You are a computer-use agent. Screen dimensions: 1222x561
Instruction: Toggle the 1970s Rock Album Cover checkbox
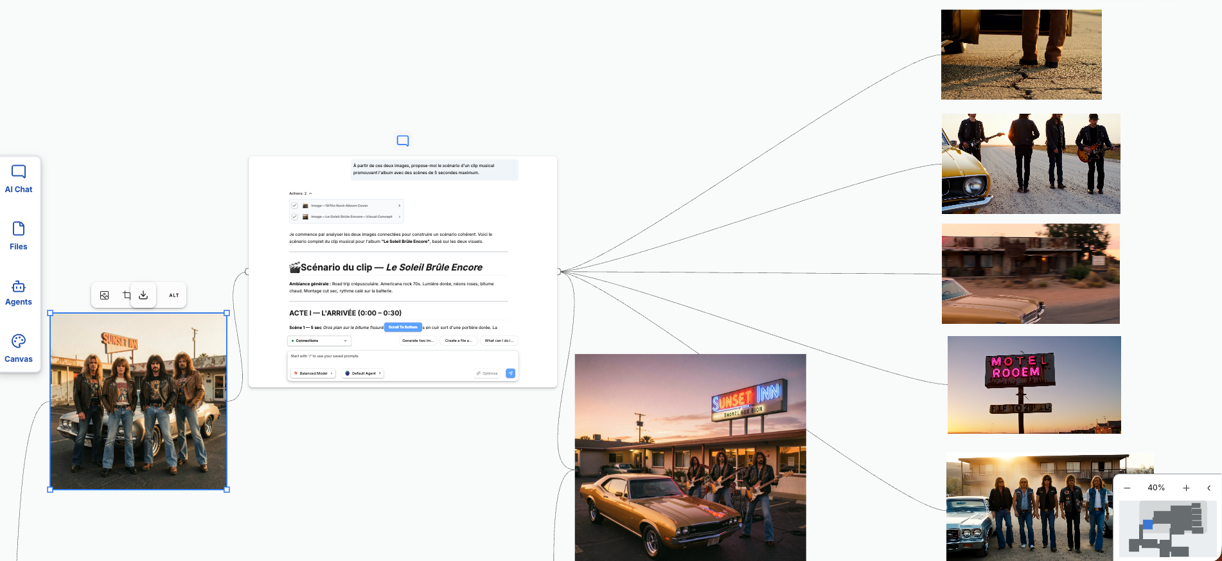[x=295, y=206]
